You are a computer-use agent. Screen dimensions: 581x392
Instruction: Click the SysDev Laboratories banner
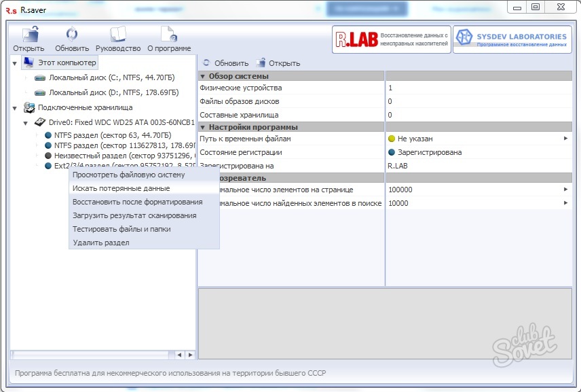click(512, 39)
